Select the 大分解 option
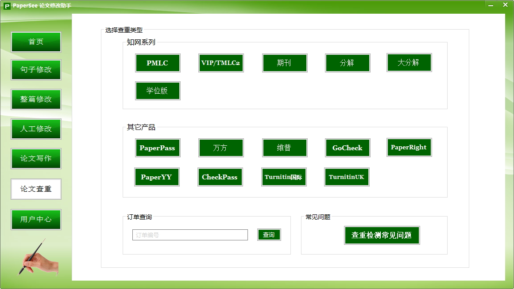 (409, 62)
